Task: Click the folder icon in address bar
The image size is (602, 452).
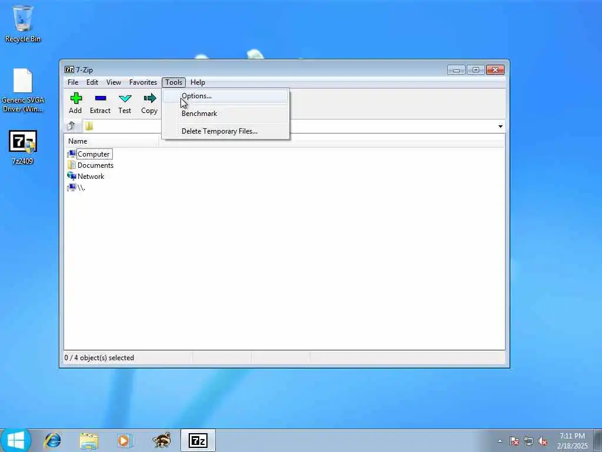Action: point(89,126)
